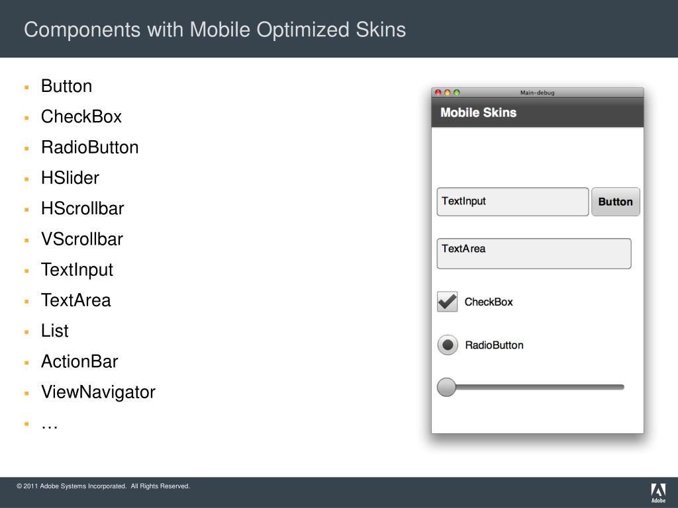Click the Mobile Skins action bar title

pyautogui.click(x=478, y=112)
